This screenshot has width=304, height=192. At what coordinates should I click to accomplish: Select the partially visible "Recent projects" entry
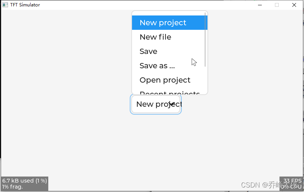(x=169, y=92)
